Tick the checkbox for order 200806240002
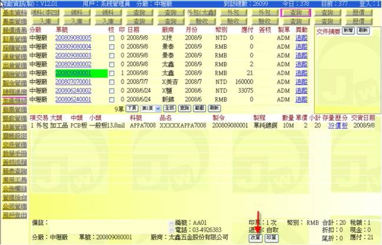Screen dimensions: 382x245 point(111,90)
